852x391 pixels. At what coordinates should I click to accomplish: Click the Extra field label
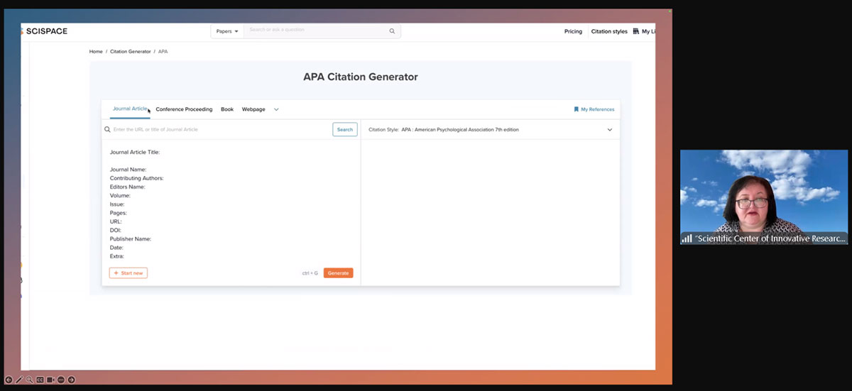pyautogui.click(x=117, y=256)
